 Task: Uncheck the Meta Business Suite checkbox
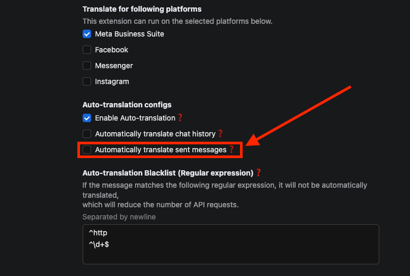point(87,34)
